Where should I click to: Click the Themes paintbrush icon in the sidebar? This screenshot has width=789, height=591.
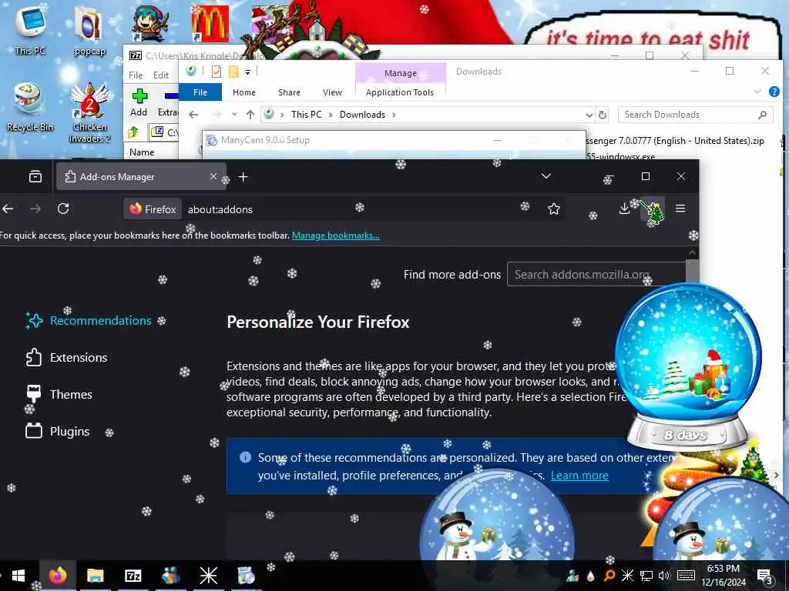[34, 393]
